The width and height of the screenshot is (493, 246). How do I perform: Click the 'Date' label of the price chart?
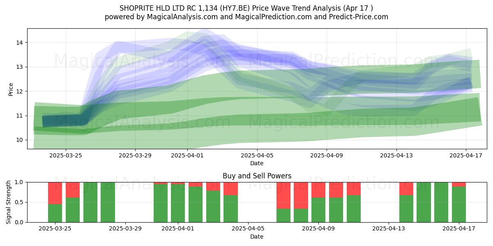click(x=257, y=163)
